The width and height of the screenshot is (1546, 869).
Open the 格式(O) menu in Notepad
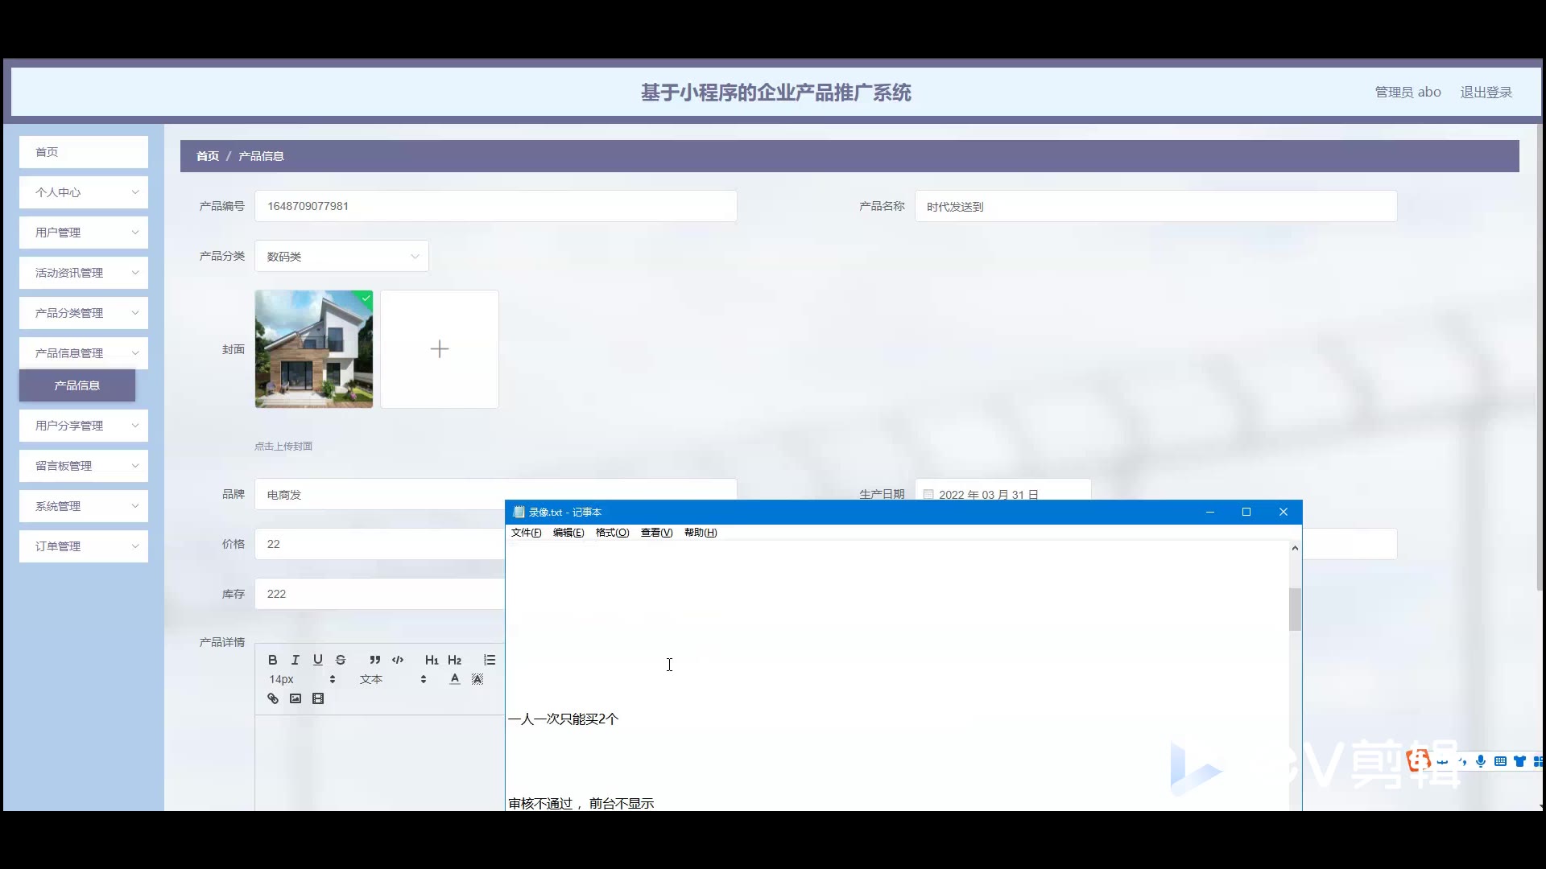[612, 533]
